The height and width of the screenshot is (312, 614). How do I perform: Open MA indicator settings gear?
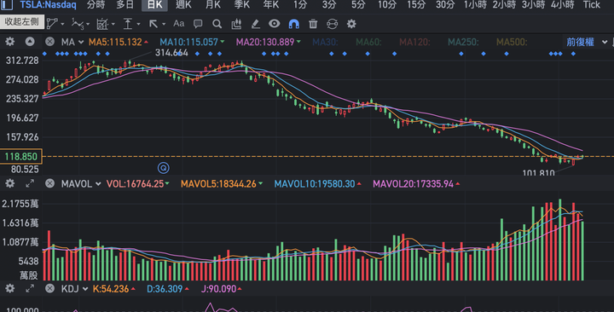click(x=9, y=42)
